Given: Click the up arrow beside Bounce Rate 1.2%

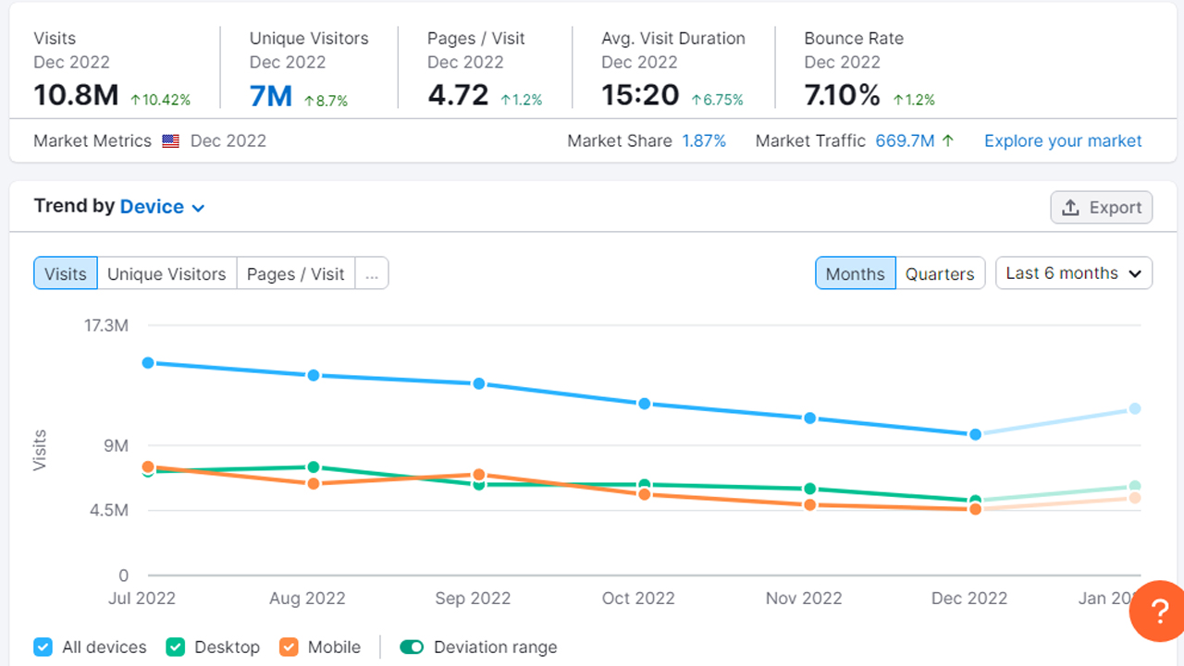Looking at the screenshot, I should tap(898, 101).
